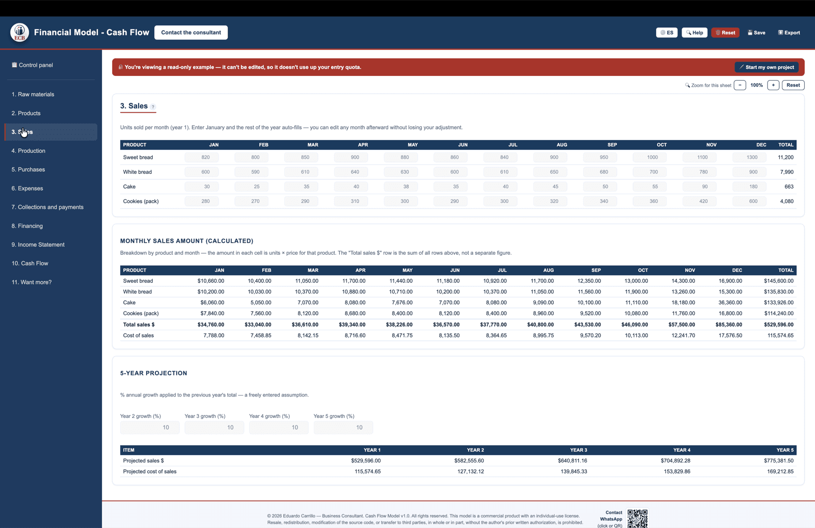Screen dimensions: 815x528
Task: Click Sweet bread units total 11,200
Action: coord(785,157)
